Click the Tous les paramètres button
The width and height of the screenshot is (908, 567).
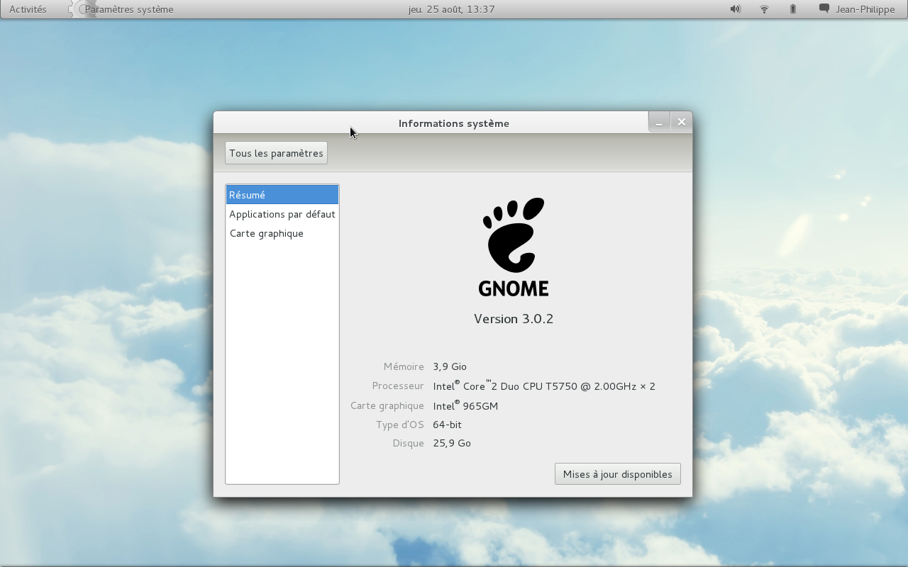point(275,152)
